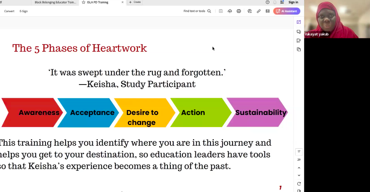Image resolution: width=370 pixels, height=192 pixels.
Task: Click the current page number box 17
Action: 299,152
